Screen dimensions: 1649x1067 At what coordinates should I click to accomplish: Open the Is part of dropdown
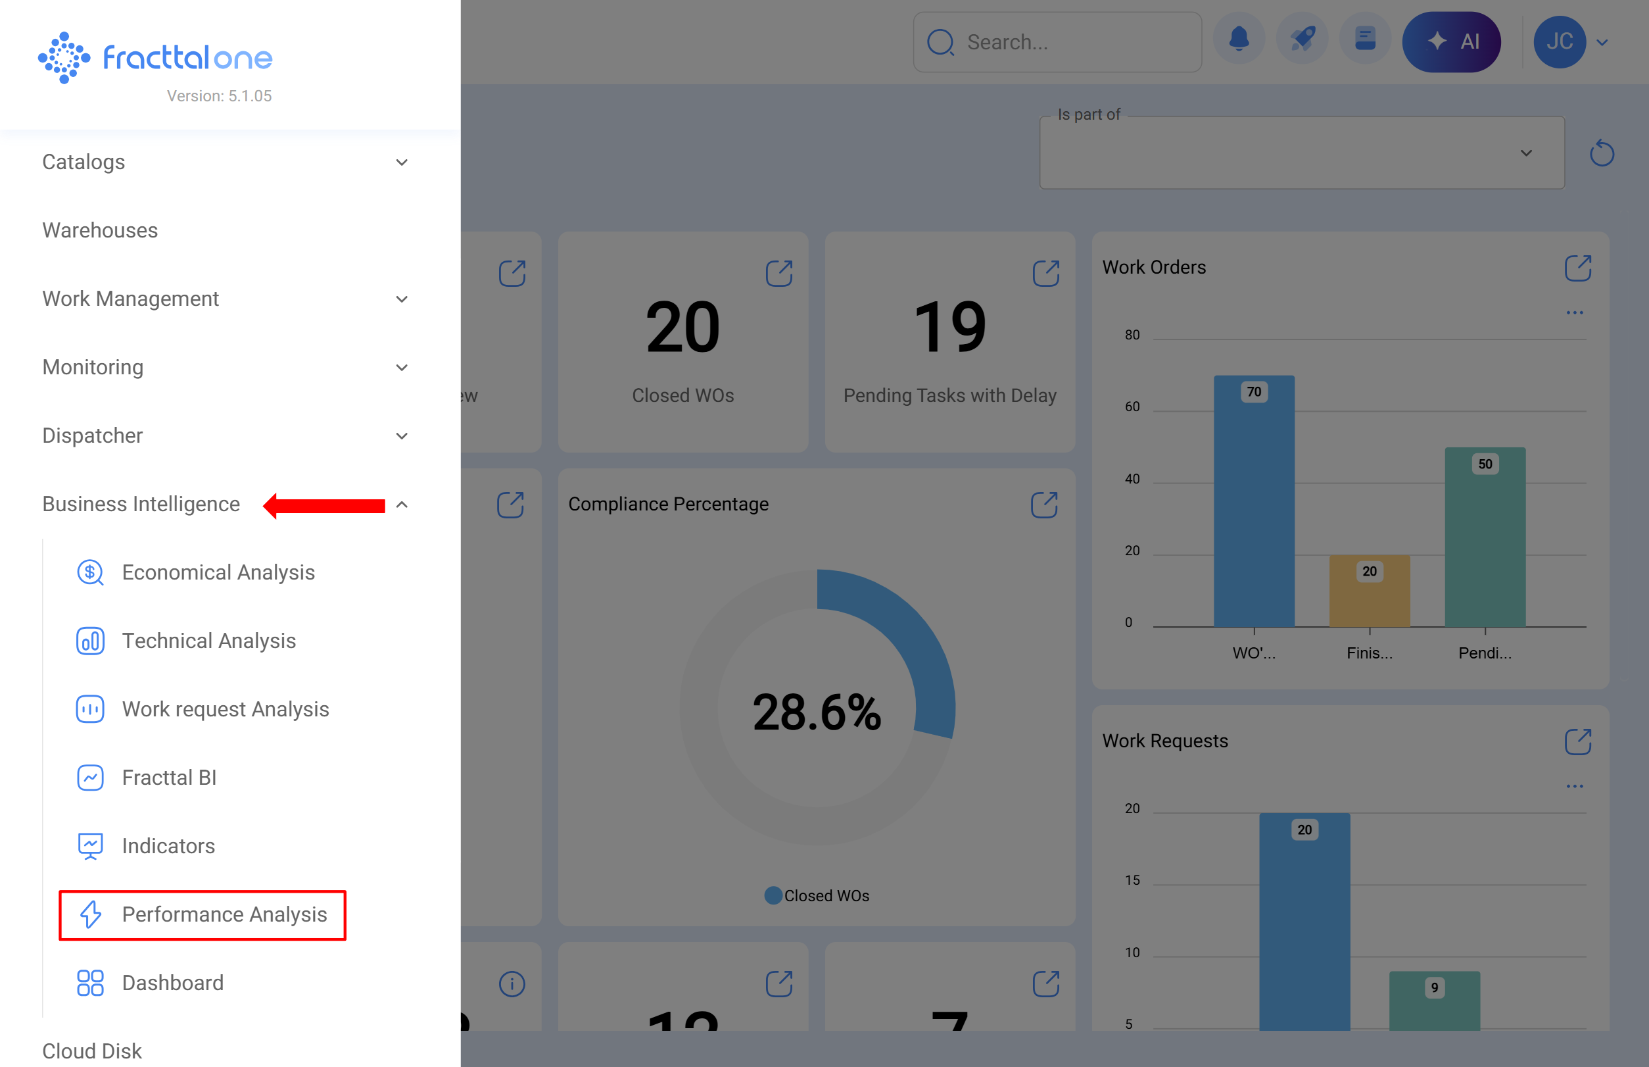1301,153
